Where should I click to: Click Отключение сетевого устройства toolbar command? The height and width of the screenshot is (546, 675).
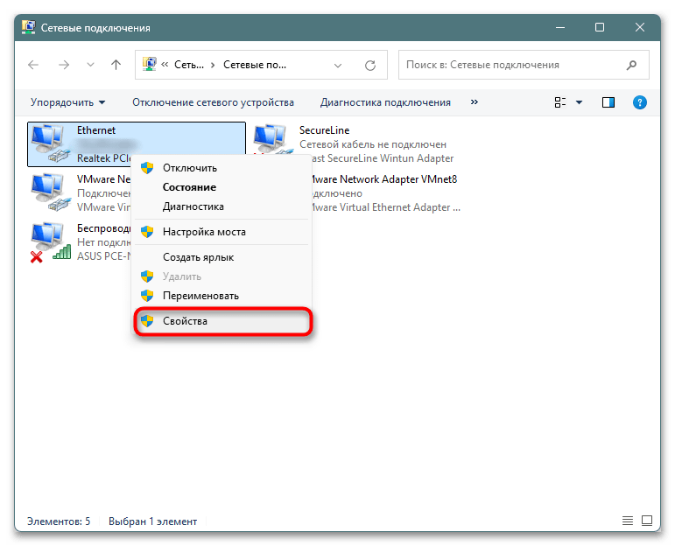[x=213, y=102]
